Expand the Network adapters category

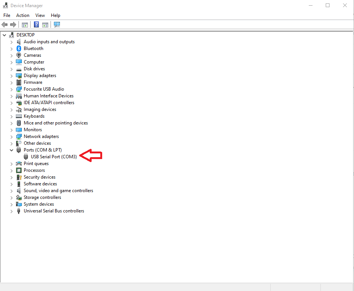[12, 137]
